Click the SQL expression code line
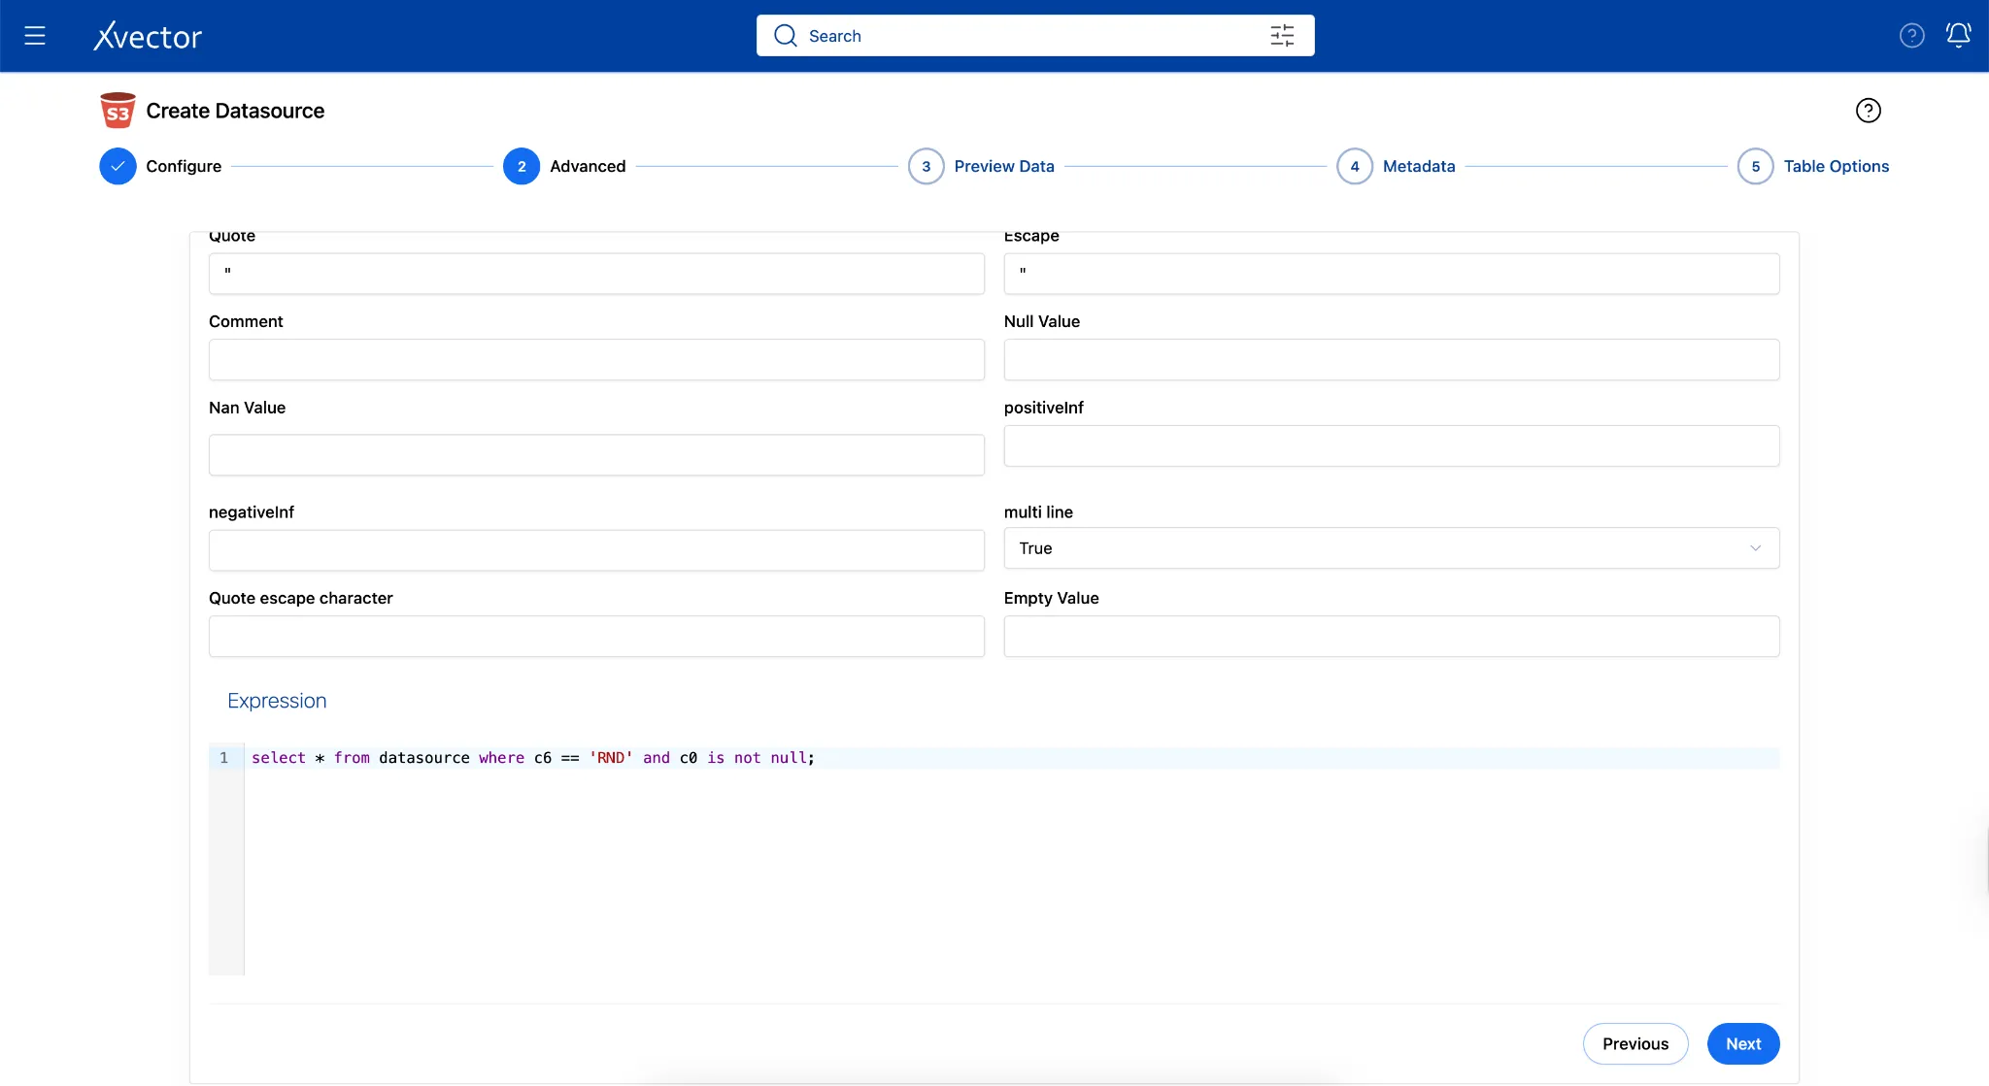1989x1086 pixels. point(1011,758)
